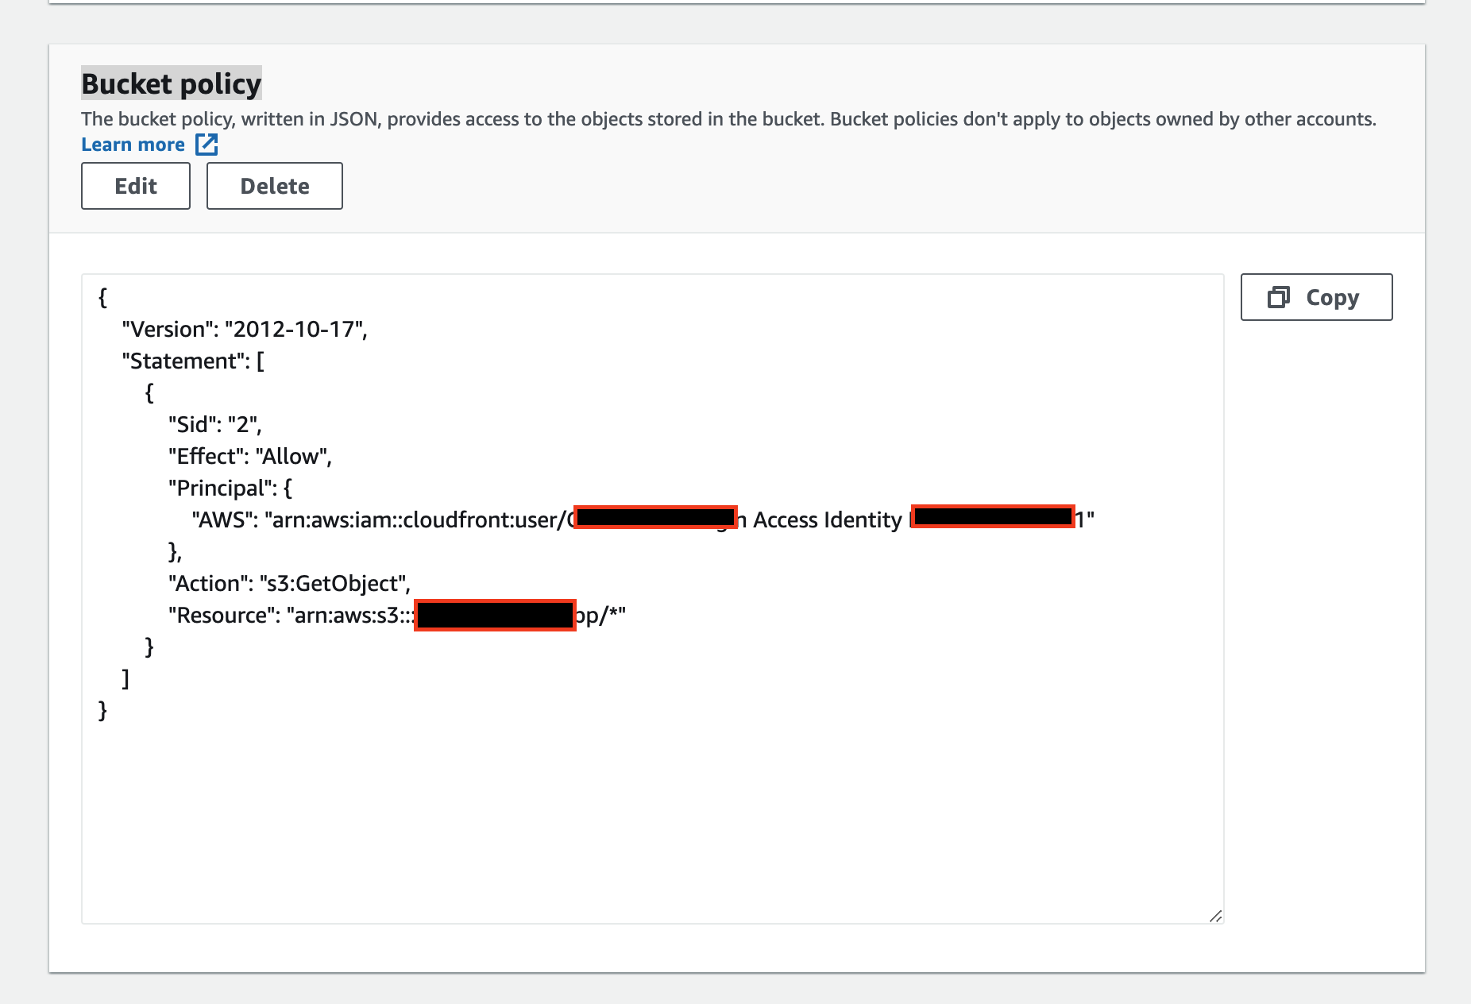Screen dimensions: 1471x1004
Task: Click the bucket policy description text
Action: [x=728, y=119]
